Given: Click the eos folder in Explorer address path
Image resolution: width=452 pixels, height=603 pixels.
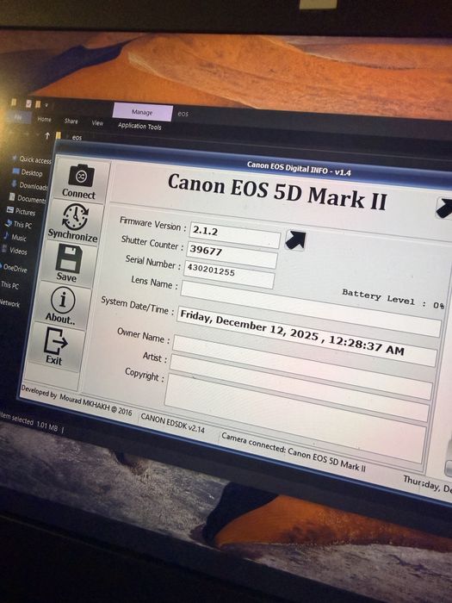Looking at the screenshot, I should 77,137.
